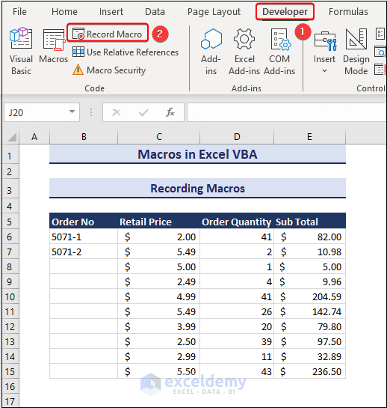Viewport: 387px width, 408px height.
Task: Click the 'Retail Price' header cell
Action: [x=158, y=222]
